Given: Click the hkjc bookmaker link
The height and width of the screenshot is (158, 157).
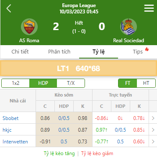Looking at the screenshot, I should coord(7,130).
